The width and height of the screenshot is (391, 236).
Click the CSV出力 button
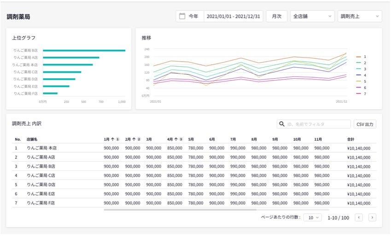click(x=365, y=124)
